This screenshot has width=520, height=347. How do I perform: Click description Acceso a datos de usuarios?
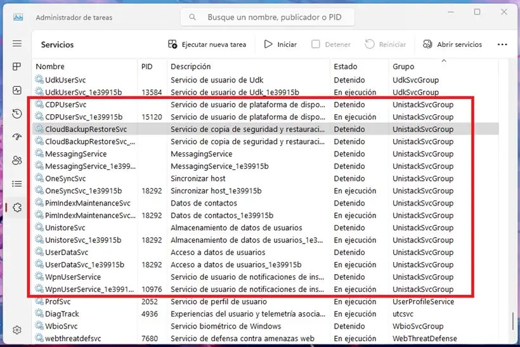218,252
